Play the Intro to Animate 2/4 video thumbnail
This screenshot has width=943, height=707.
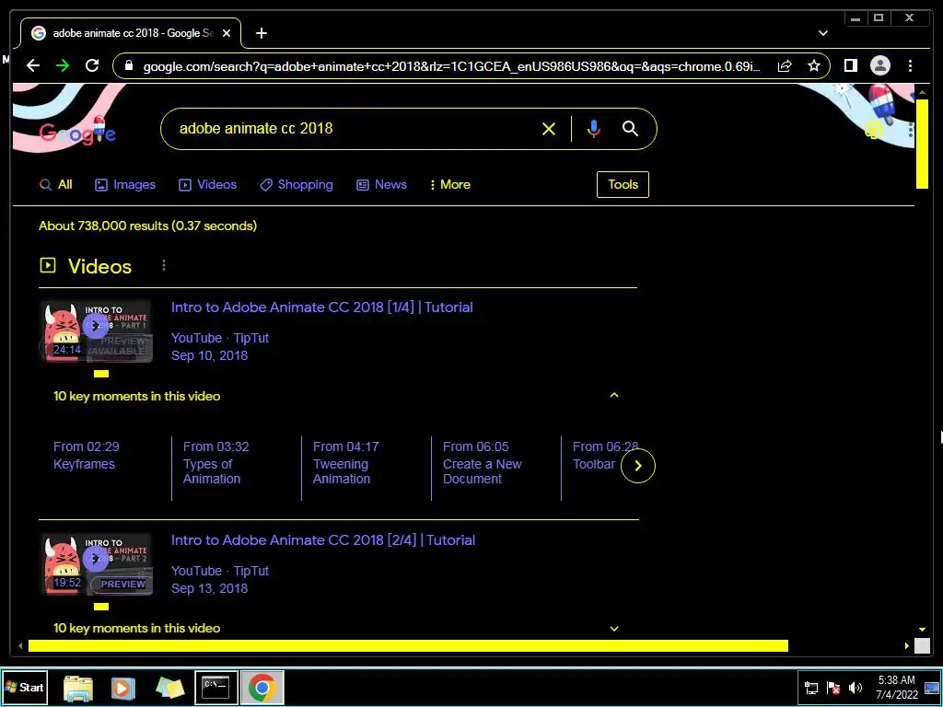pos(96,564)
